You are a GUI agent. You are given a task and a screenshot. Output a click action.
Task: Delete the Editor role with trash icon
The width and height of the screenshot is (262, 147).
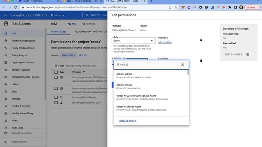pyautogui.click(x=201, y=40)
